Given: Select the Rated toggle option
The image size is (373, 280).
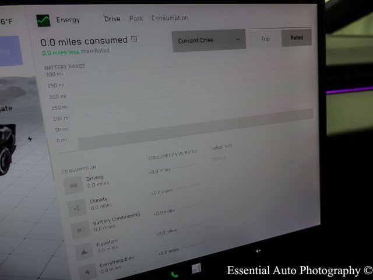Looking at the screenshot, I should (297, 37).
